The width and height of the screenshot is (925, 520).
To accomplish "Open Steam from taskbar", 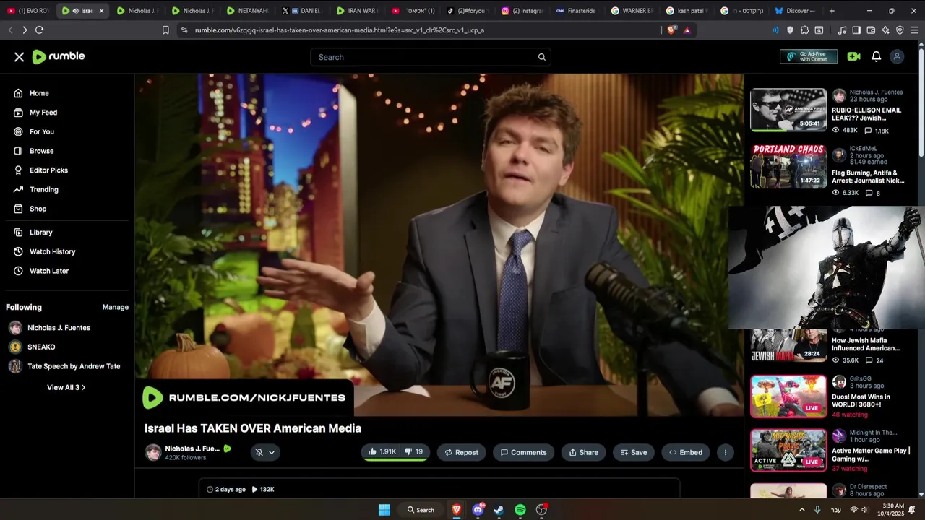I will point(499,510).
